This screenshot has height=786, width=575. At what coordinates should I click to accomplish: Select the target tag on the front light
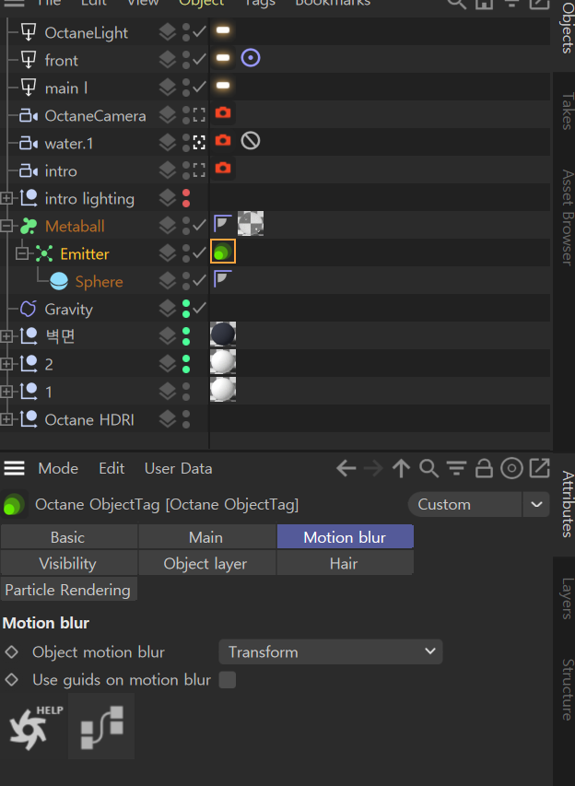[x=251, y=58]
